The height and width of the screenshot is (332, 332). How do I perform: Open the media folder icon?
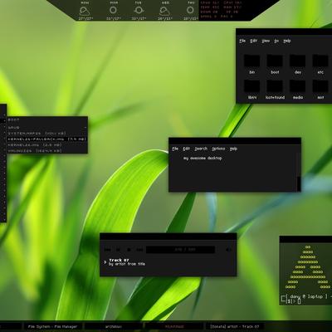(298, 86)
